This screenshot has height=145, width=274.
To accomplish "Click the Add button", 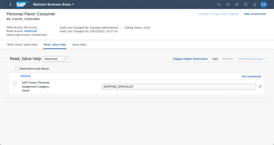I will [215, 59].
